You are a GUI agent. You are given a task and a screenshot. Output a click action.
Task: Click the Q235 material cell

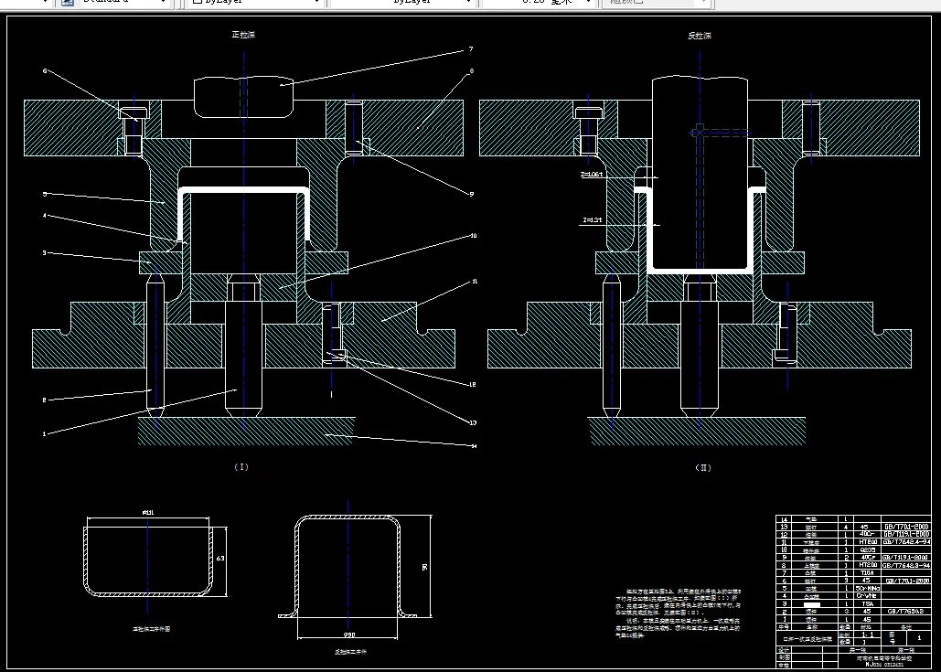865,549
